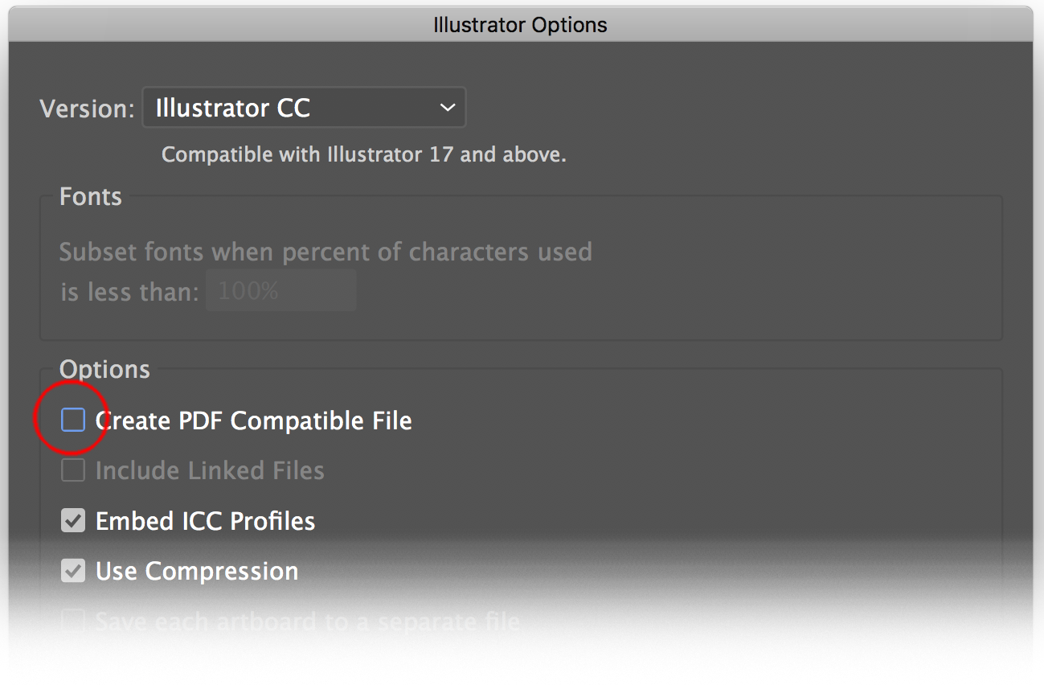Click the 'Options' section heading
The width and height of the screenshot is (1044, 685).
click(x=104, y=369)
